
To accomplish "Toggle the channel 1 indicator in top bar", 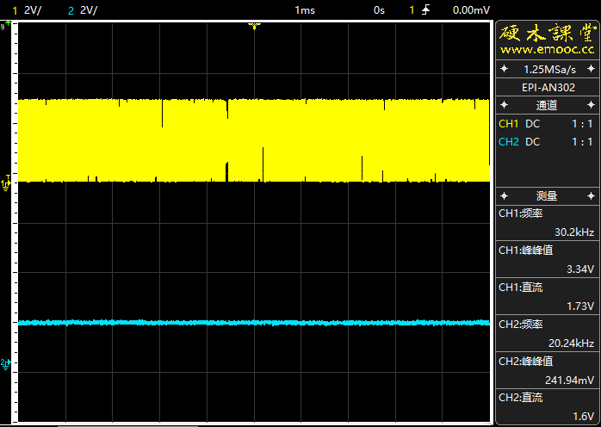I will [x=412, y=9].
